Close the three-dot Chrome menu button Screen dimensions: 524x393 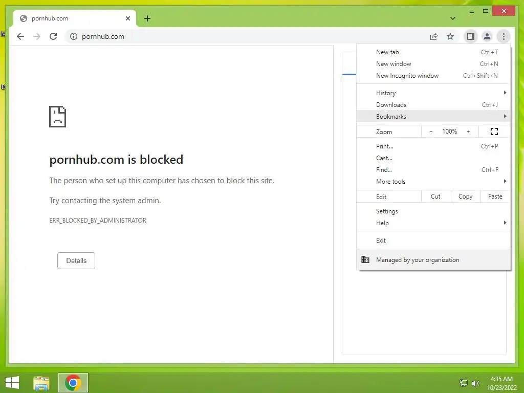pyautogui.click(x=504, y=36)
